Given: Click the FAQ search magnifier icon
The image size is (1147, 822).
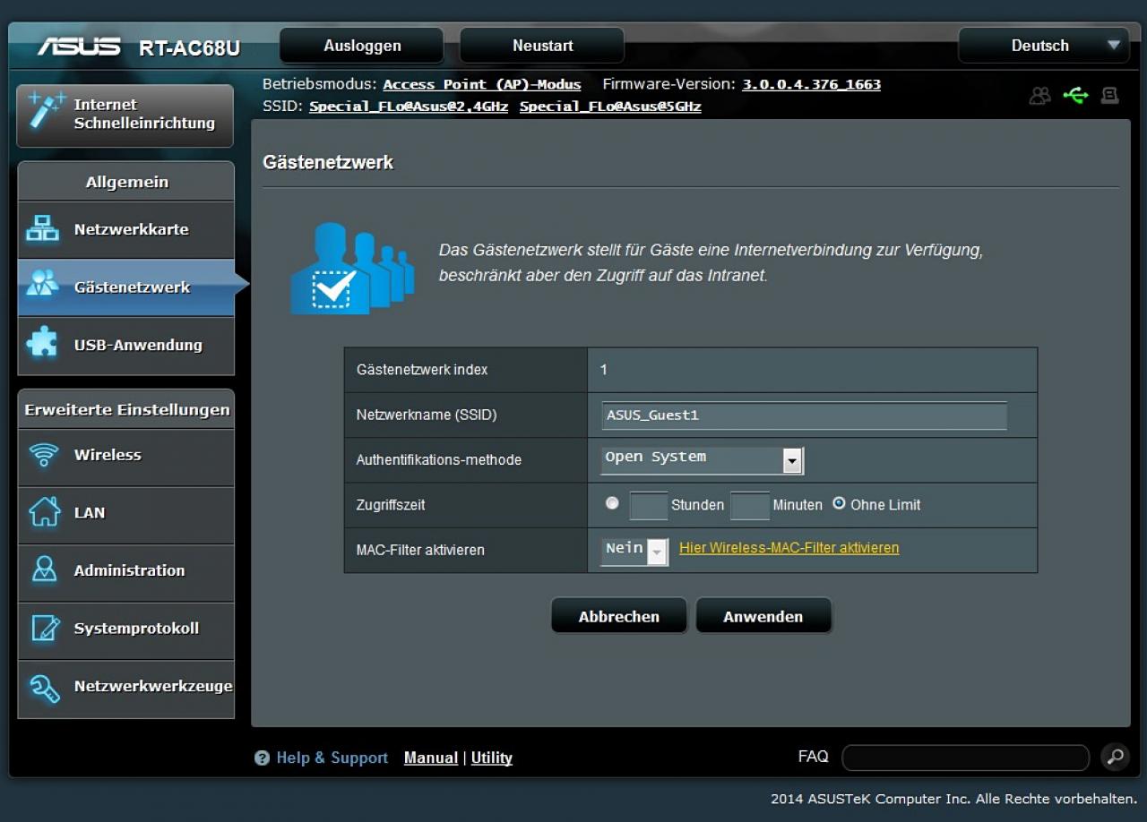Looking at the screenshot, I should coord(1115,758).
